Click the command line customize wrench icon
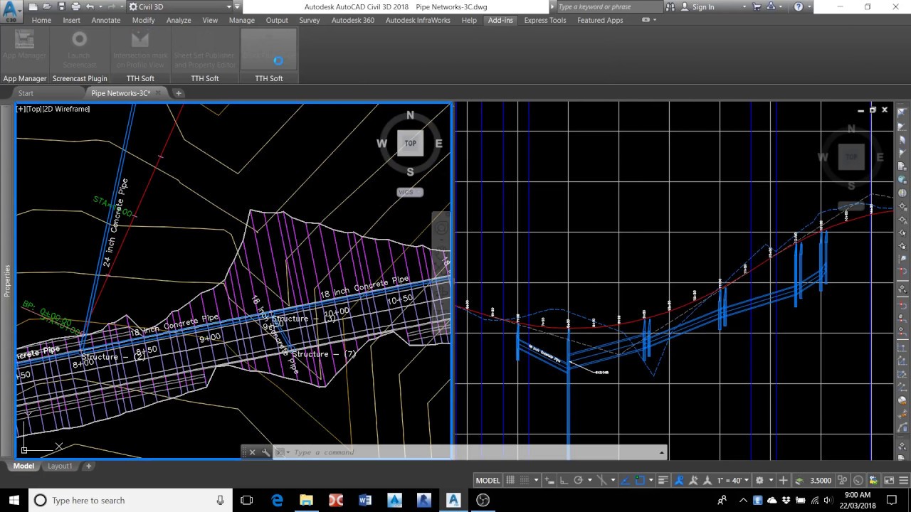This screenshot has height=512, width=911. point(265,452)
